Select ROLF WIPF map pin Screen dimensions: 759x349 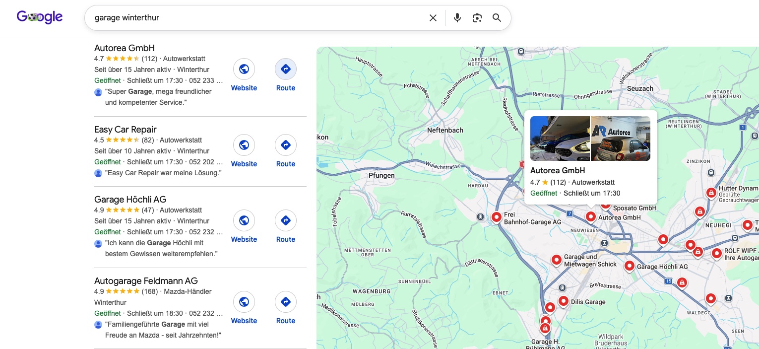pyautogui.click(x=716, y=254)
